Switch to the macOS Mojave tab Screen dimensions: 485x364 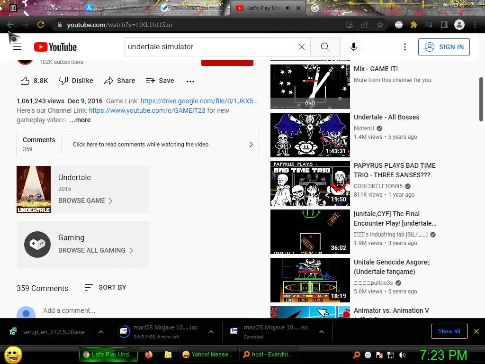pyautogui.click(x=116, y=8)
